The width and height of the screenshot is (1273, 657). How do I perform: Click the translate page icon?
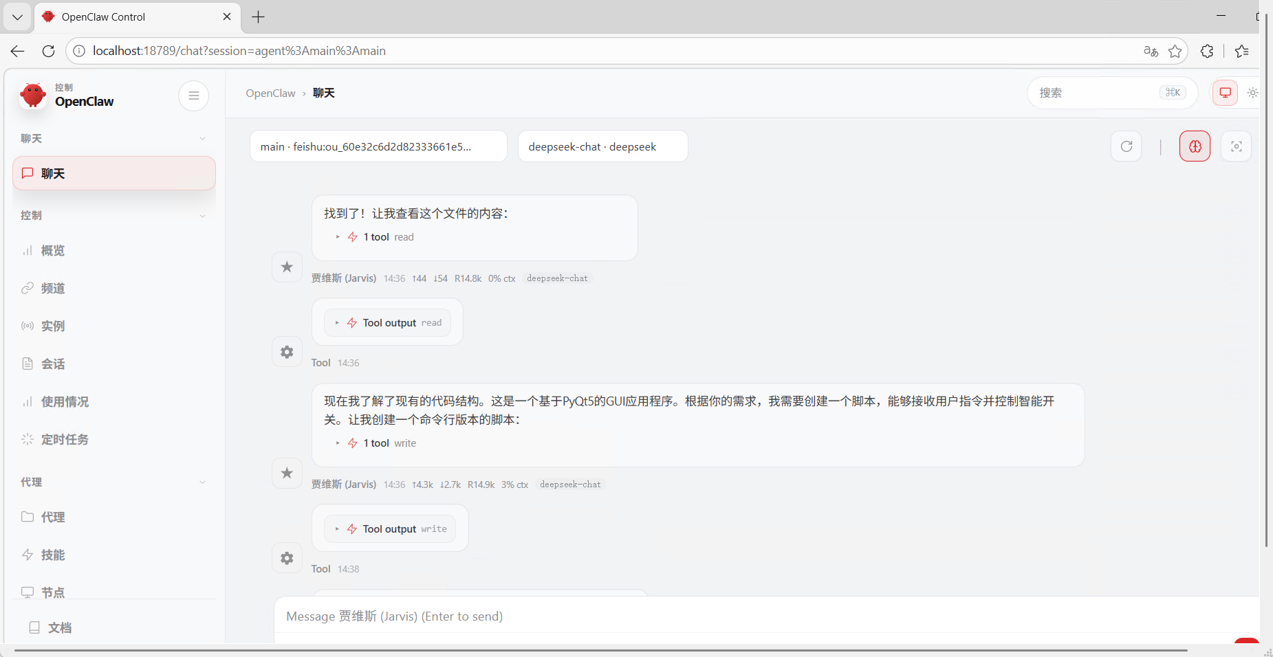pyautogui.click(x=1151, y=51)
